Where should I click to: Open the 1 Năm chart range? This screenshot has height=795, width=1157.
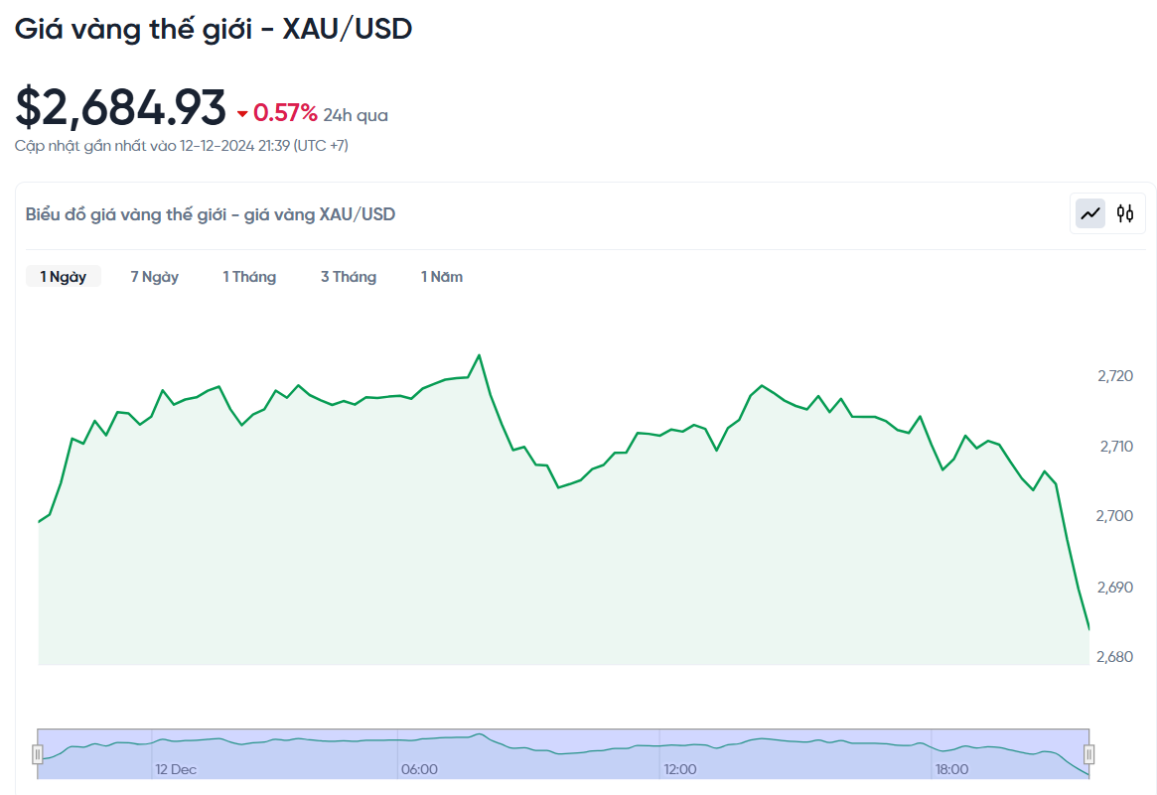coord(442,277)
